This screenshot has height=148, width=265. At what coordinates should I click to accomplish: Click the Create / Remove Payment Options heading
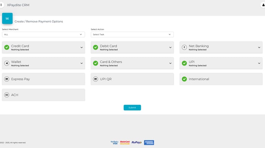point(39,21)
